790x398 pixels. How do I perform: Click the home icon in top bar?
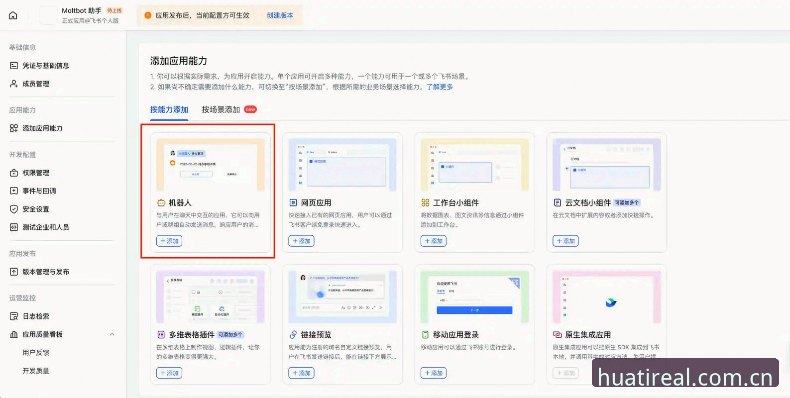[13, 15]
